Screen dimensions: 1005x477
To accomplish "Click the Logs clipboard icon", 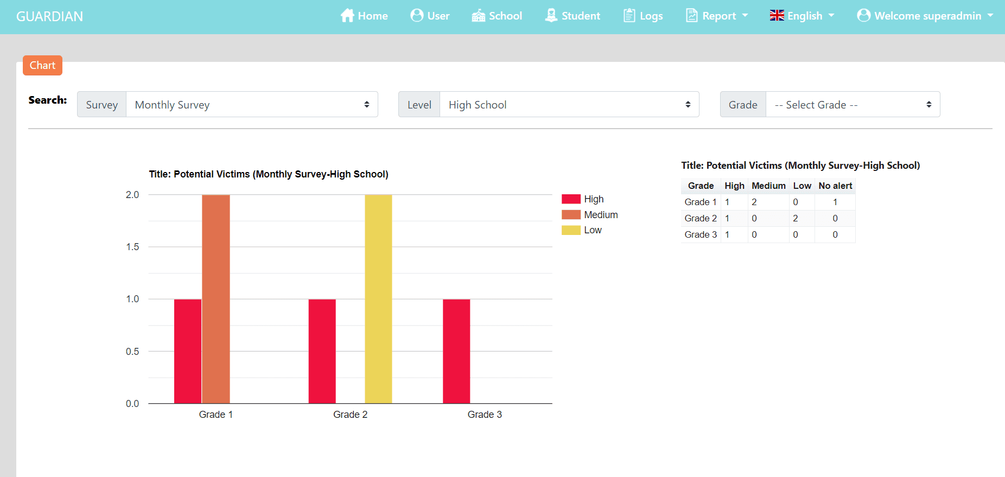I will coord(629,15).
